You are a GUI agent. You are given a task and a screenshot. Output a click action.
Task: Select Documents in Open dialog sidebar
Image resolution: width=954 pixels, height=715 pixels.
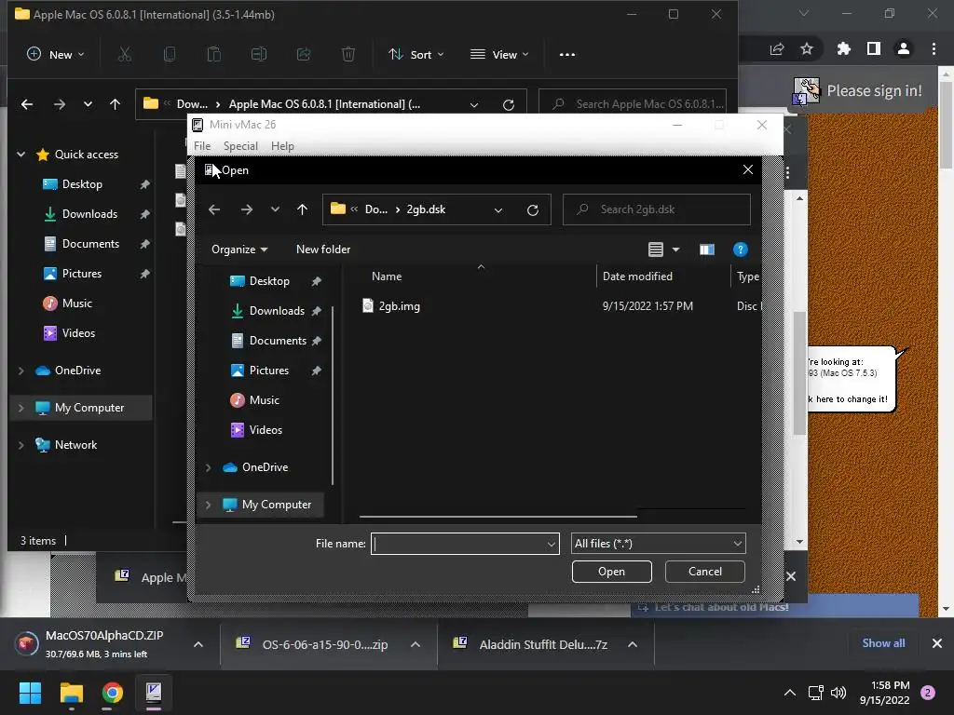(x=277, y=341)
